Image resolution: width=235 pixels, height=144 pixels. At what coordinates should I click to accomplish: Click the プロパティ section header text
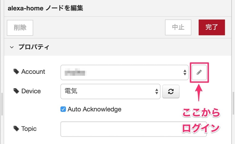34,47
